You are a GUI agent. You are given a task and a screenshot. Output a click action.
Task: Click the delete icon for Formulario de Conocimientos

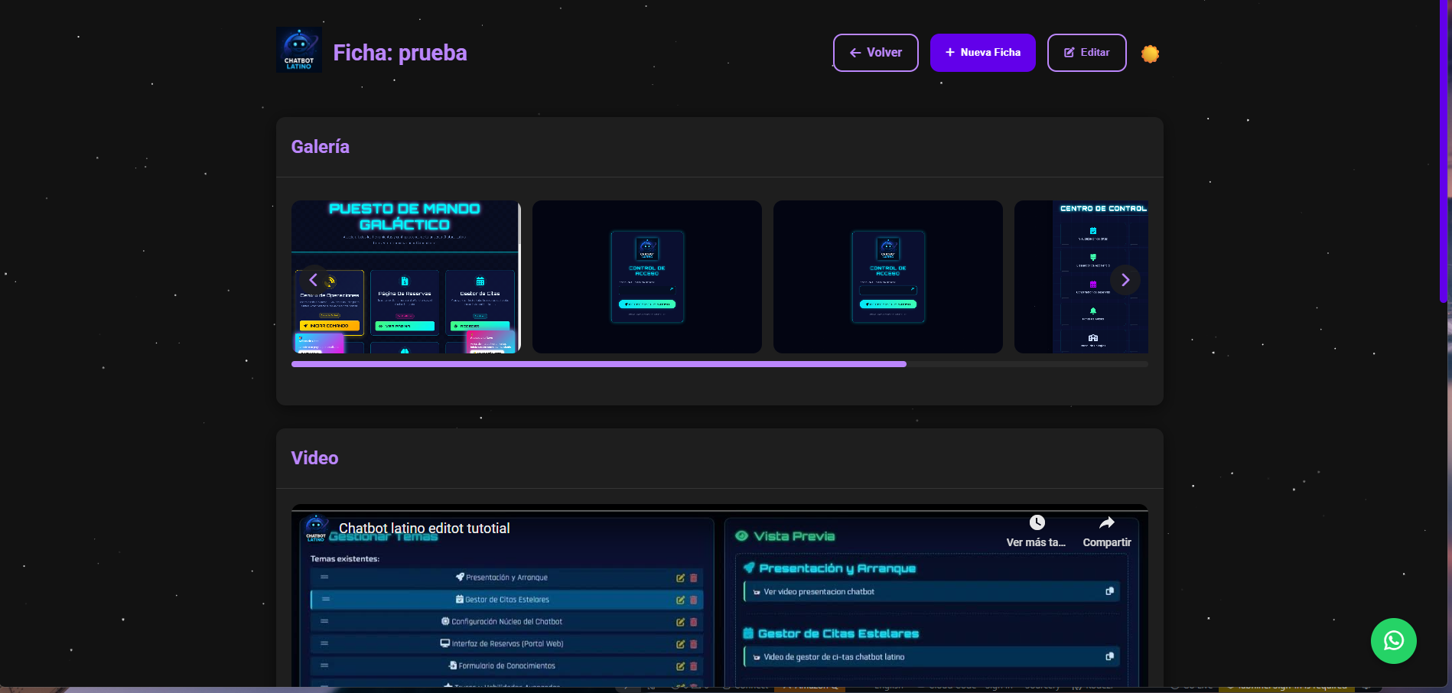point(694,665)
